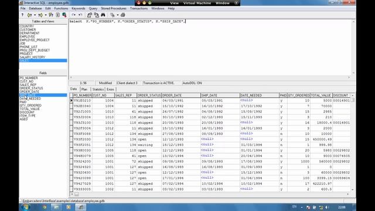Viewport: 375px width, 211px height.
Task: Click the SALES_REP column header in grid
Action: coord(125,95)
